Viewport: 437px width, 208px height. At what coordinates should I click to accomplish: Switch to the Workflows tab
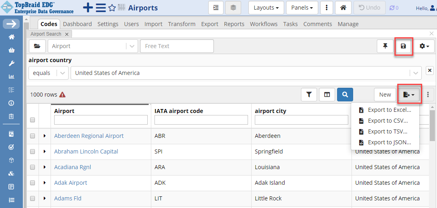(264, 24)
